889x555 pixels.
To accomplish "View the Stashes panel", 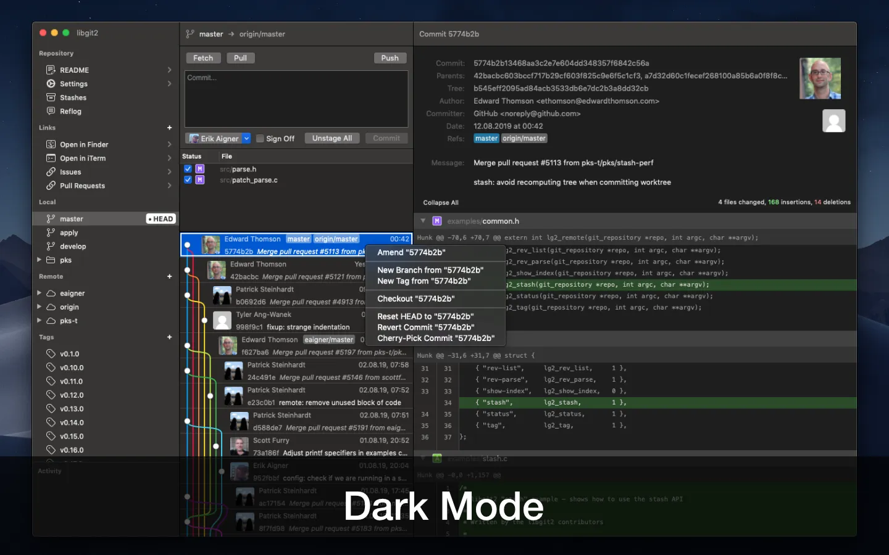I will coord(72,97).
